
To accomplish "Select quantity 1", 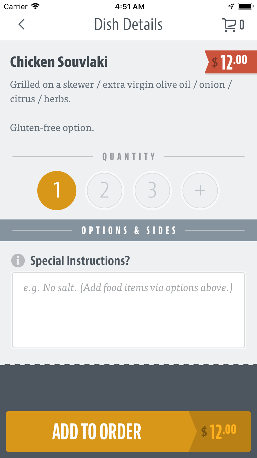I will tap(57, 190).
